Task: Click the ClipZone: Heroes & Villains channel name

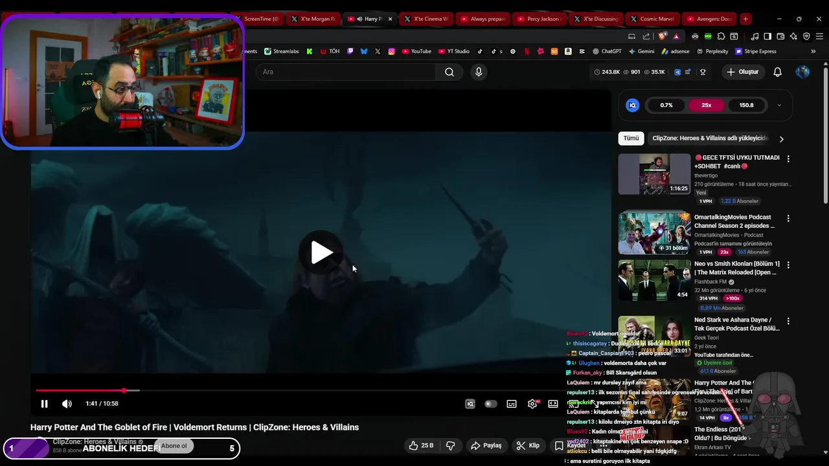Action: point(95,441)
